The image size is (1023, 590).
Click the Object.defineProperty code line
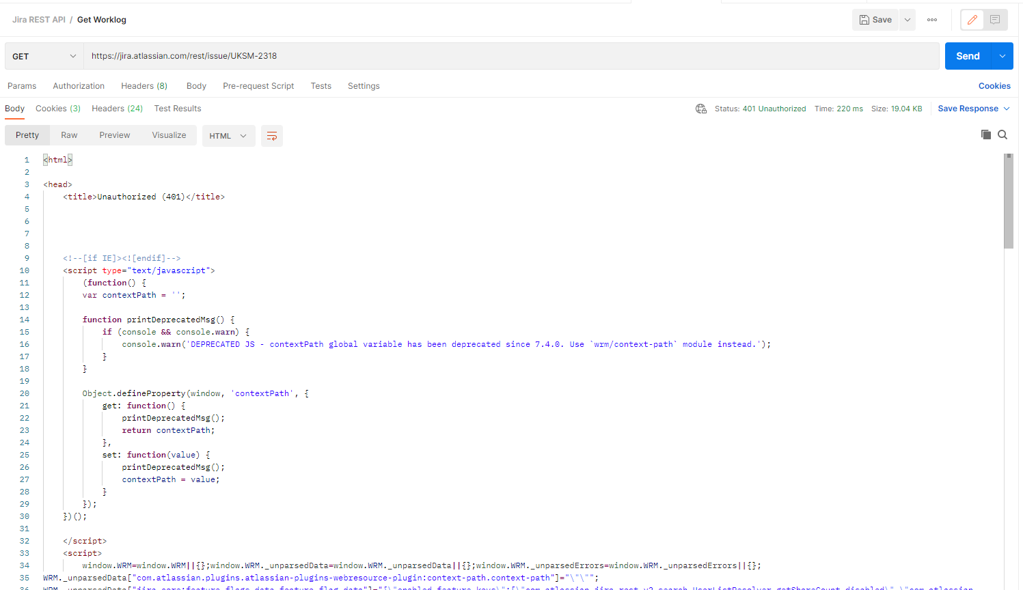click(x=195, y=393)
